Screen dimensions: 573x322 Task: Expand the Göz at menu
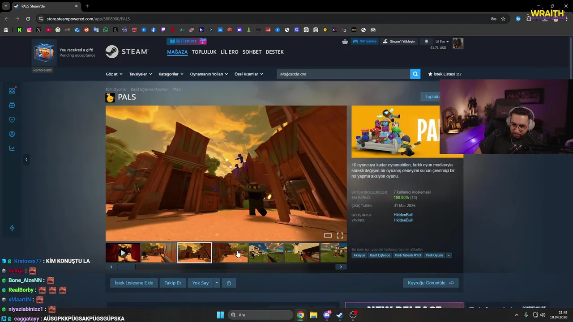point(114,74)
